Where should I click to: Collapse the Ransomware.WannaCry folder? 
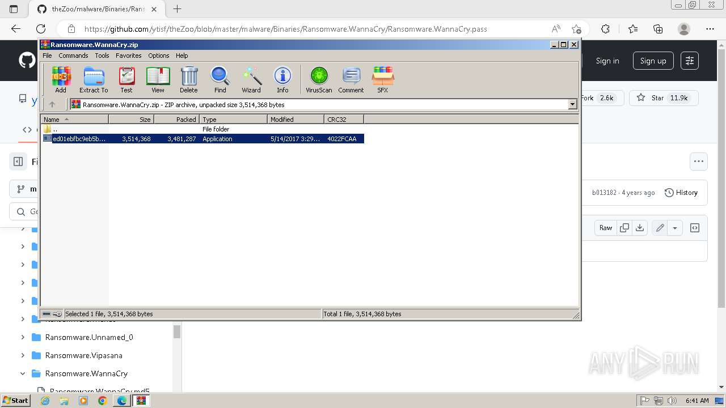pyautogui.click(x=23, y=373)
